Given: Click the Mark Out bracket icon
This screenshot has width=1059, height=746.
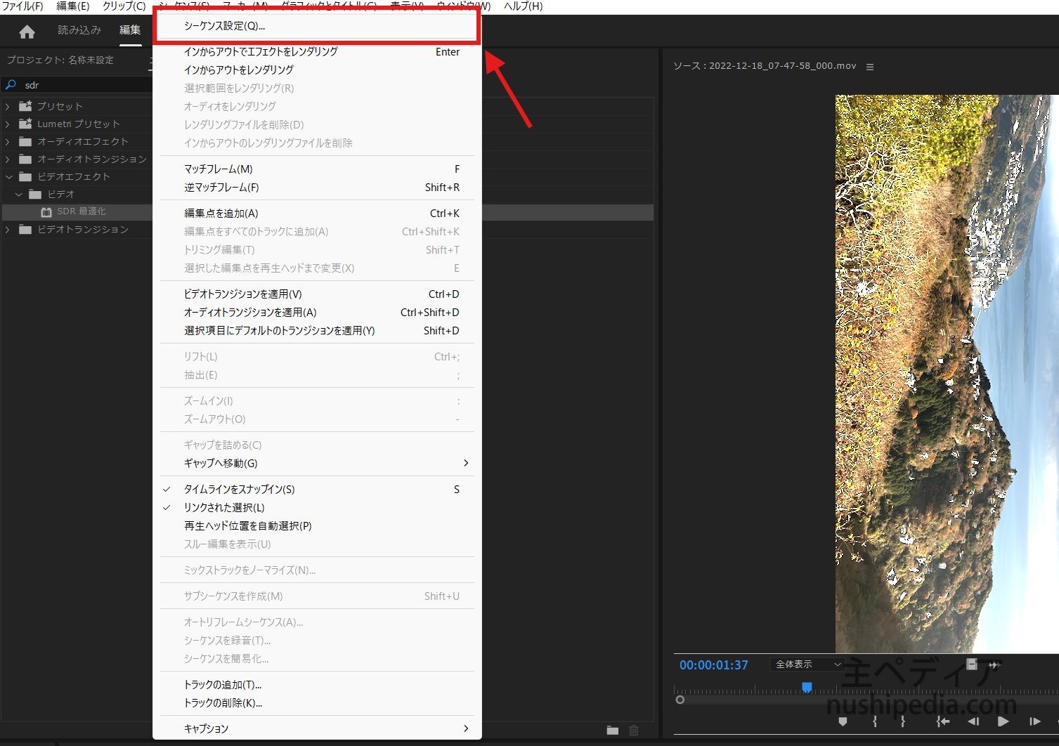Looking at the screenshot, I should point(903,721).
